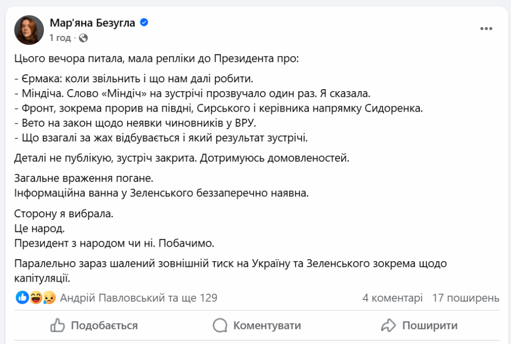The height and width of the screenshot is (344, 511).
Task: Click the speech bubble comment icon
Action: click(x=220, y=326)
